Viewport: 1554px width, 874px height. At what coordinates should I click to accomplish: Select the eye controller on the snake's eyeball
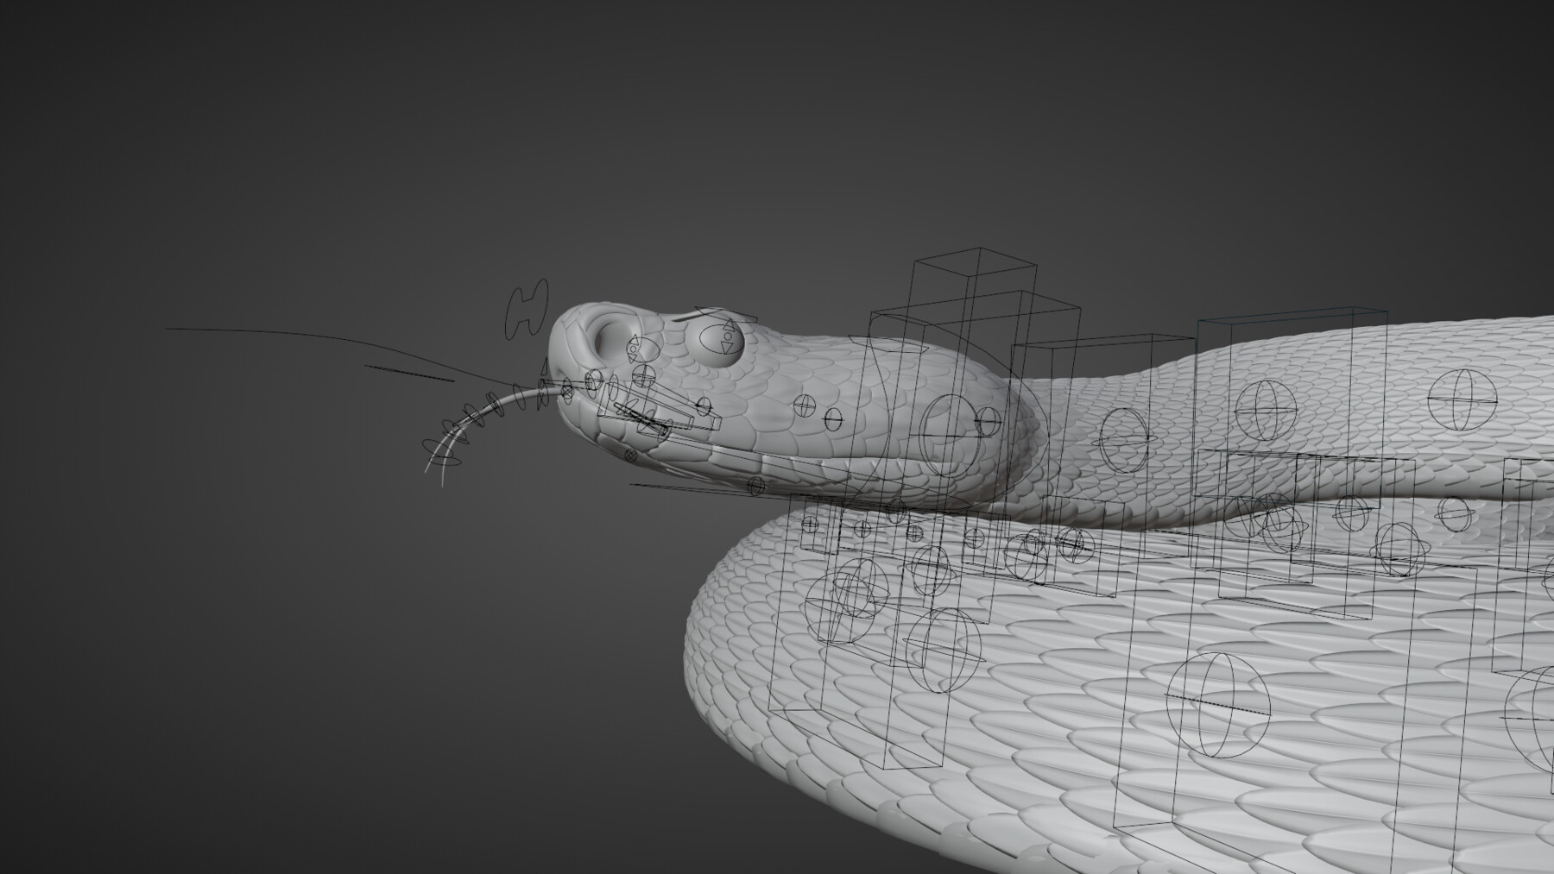click(722, 339)
